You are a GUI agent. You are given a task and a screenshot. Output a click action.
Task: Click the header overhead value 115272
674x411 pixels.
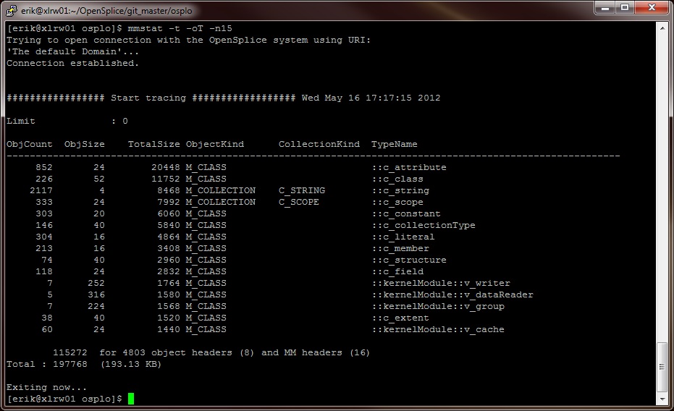click(x=69, y=353)
